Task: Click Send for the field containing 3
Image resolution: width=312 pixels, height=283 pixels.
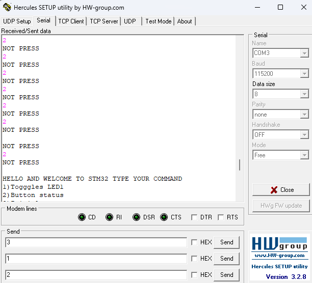Action: (227, 242)
